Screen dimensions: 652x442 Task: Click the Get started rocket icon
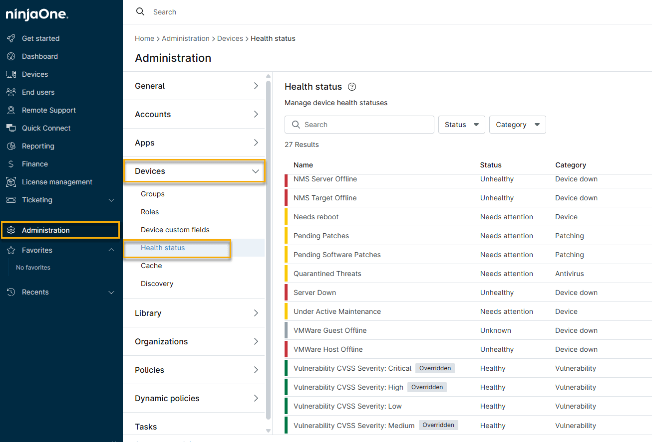tap(11, 38)
